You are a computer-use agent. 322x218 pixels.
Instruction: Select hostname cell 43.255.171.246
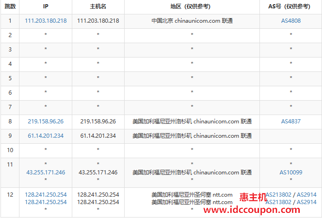tap(98, 173)
